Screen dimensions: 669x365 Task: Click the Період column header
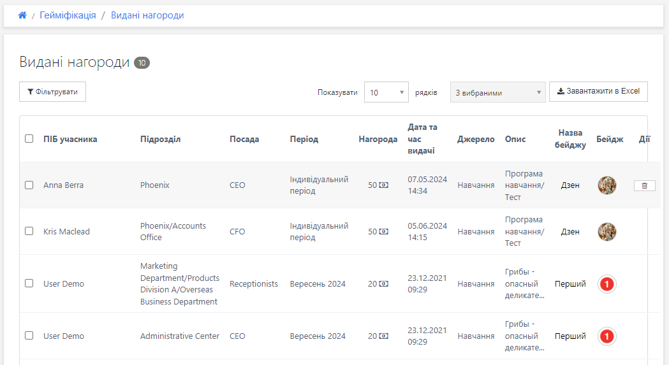coord(304,139)
